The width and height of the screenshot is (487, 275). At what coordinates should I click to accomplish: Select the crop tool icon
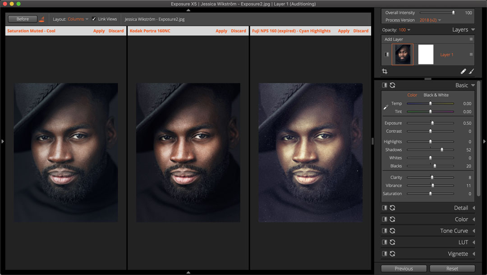pos(385,72)
